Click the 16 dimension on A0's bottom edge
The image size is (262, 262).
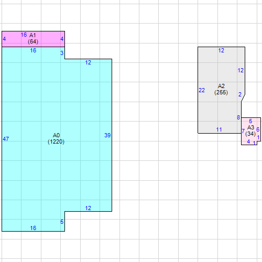pyautogui.click(x=33, y=228)
